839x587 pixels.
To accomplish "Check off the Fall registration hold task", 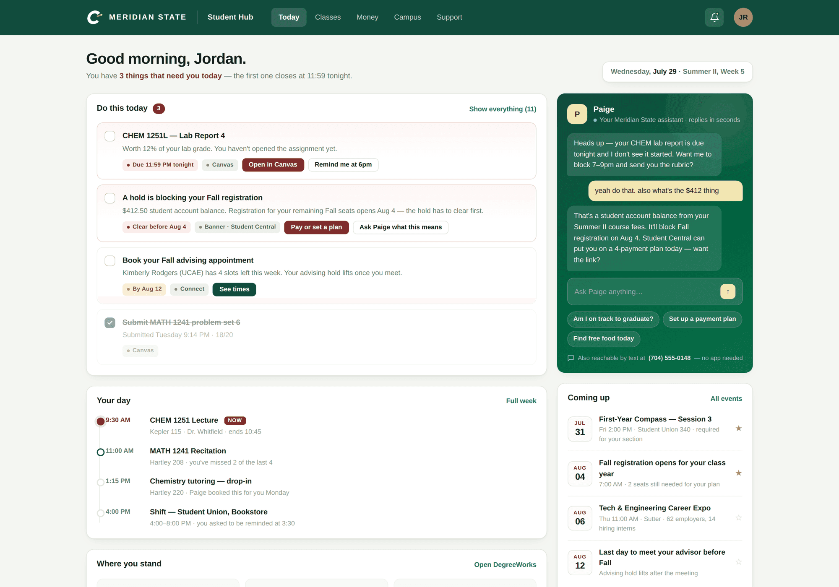I will click(x=110, y=198).
